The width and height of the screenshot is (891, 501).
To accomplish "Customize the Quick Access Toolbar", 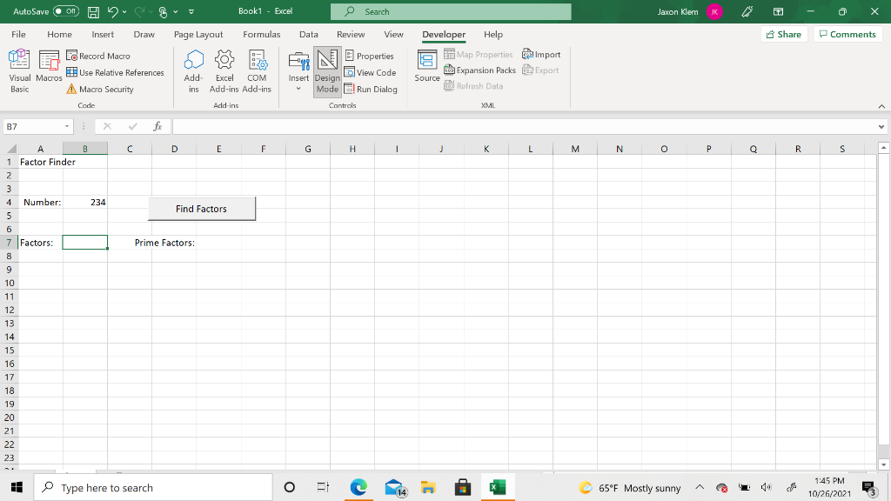I will [191, 11].
